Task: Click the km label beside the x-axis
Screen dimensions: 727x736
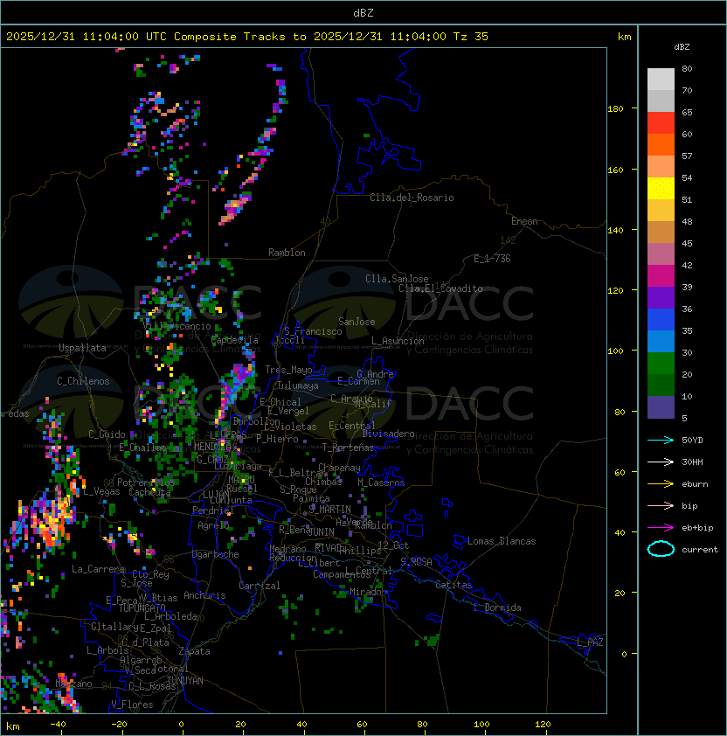Action: [x=13, y=726]
